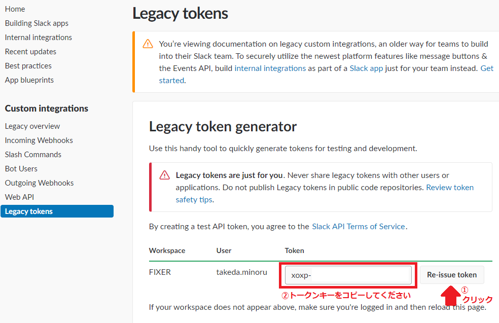The width and height of the screenshot is (499, 323).
Task: Click the Legacy token generator heading
Action: [223, 127]
